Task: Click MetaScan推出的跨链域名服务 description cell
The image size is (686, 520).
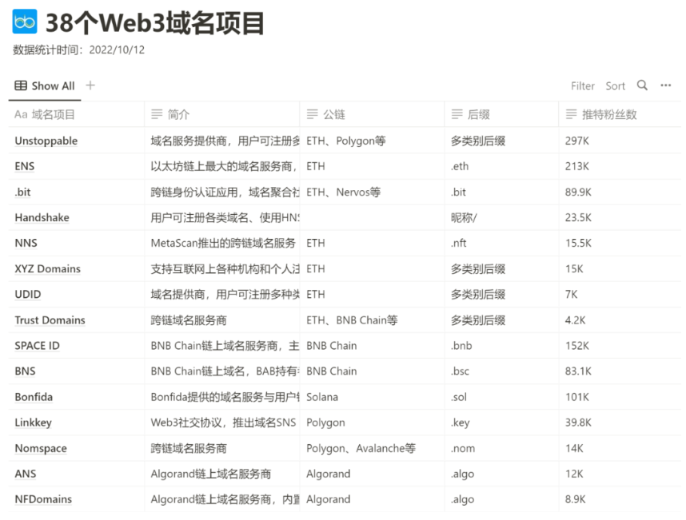Action: click(222, 243)
